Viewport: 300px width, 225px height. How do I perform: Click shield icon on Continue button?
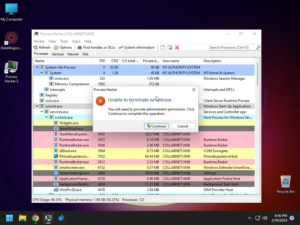click(149, 126)
